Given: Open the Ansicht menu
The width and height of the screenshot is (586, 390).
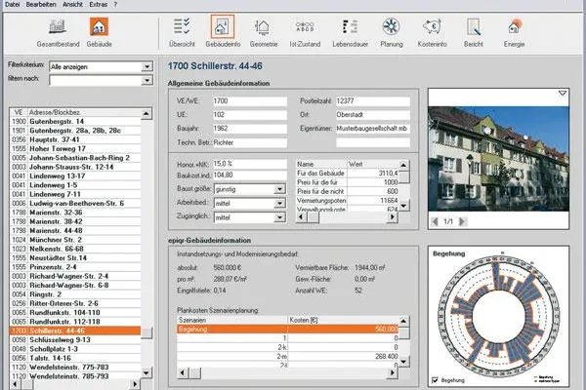Looking at the screenshot, I should (73, 5).
